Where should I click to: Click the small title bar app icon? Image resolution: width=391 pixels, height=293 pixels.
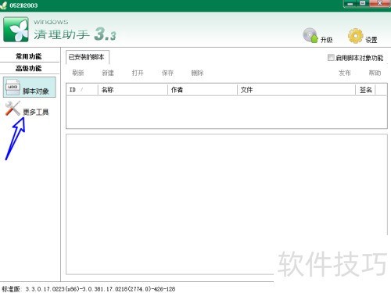[x=3, y=5]
